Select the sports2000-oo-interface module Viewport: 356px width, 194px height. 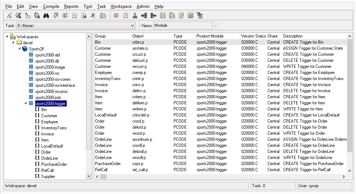click(55, 85)
